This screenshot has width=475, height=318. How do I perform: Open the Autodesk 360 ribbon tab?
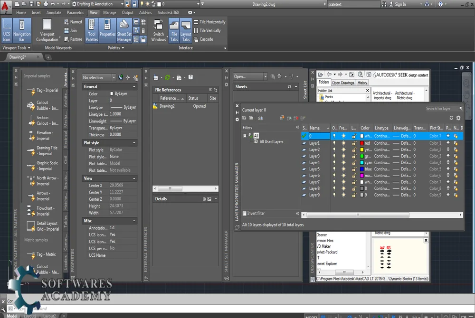(168, 13)
